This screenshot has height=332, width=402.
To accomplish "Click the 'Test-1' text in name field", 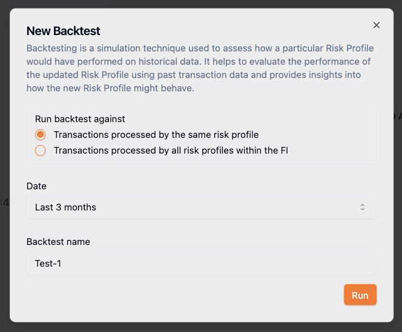I will click(x=48, y=263).
